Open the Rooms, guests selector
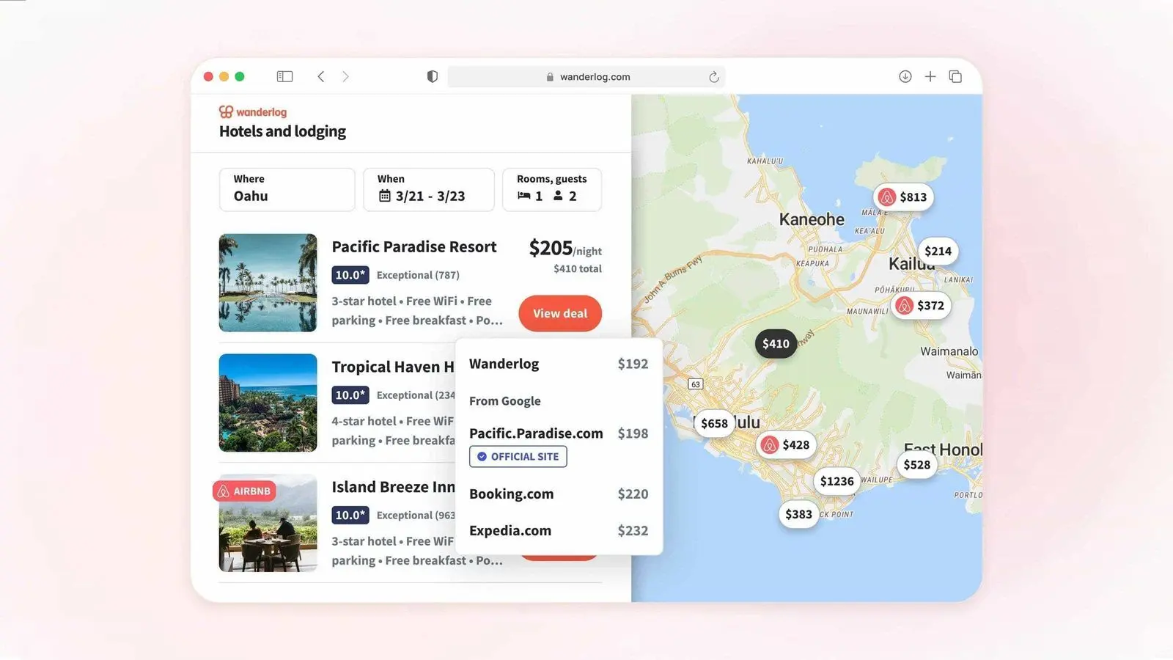1173x660 pixels. point(552,189)
